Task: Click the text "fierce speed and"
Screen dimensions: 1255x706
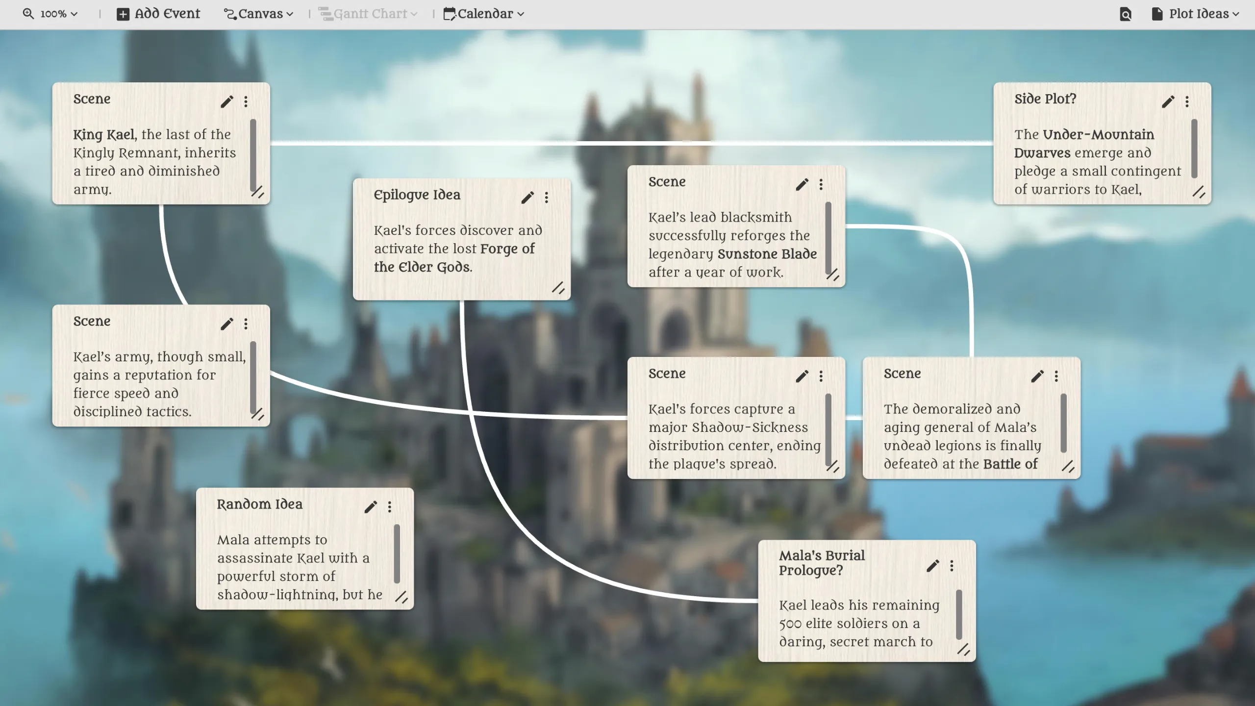Action: [x=126, y=393]
